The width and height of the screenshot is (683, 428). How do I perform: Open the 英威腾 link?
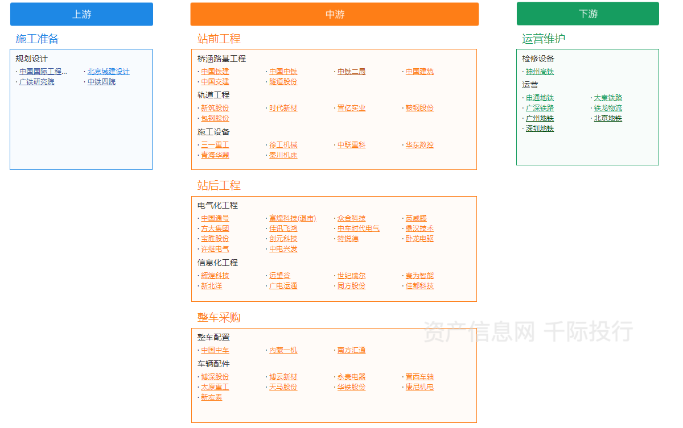[417, 218]
